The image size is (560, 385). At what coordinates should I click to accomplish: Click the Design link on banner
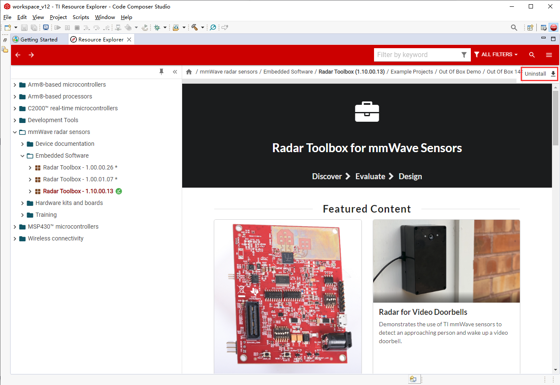pos(410,177)
